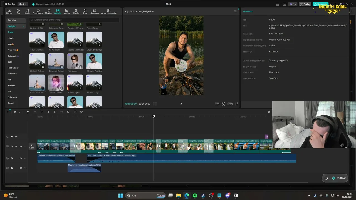Click the add-track plus icon in timeline toolbar
This screenshot has width=356, height=200.
(x=8, y=112)
